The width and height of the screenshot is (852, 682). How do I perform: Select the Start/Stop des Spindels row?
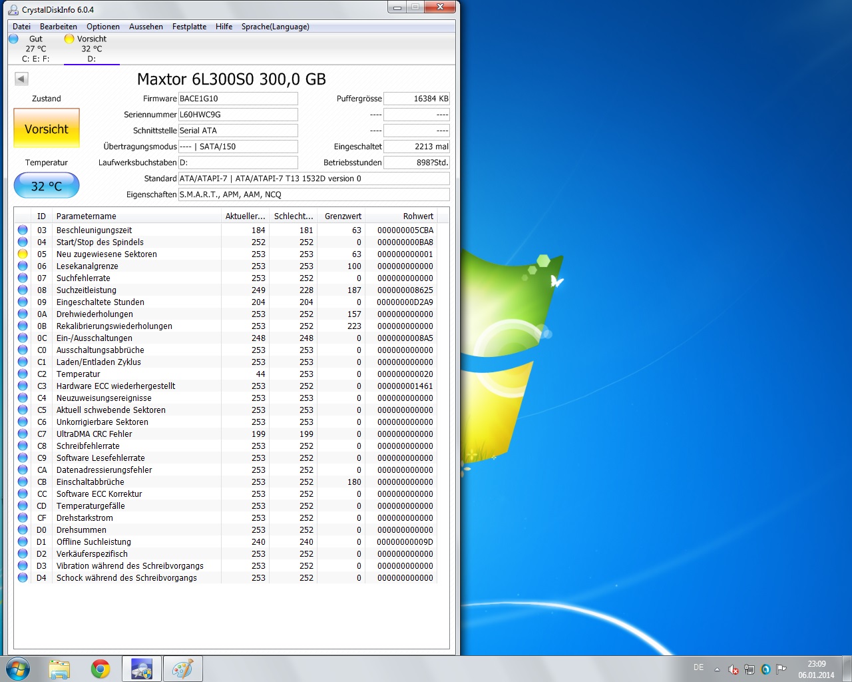pos(226,242)
